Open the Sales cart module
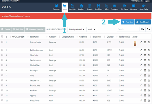The width and height of the screenshot is (154, 104). [x=106, y=7]
